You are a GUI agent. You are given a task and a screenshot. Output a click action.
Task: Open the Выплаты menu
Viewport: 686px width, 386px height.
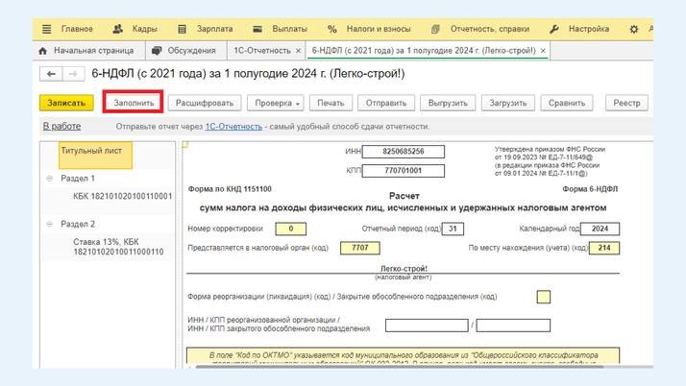point(289,30)
